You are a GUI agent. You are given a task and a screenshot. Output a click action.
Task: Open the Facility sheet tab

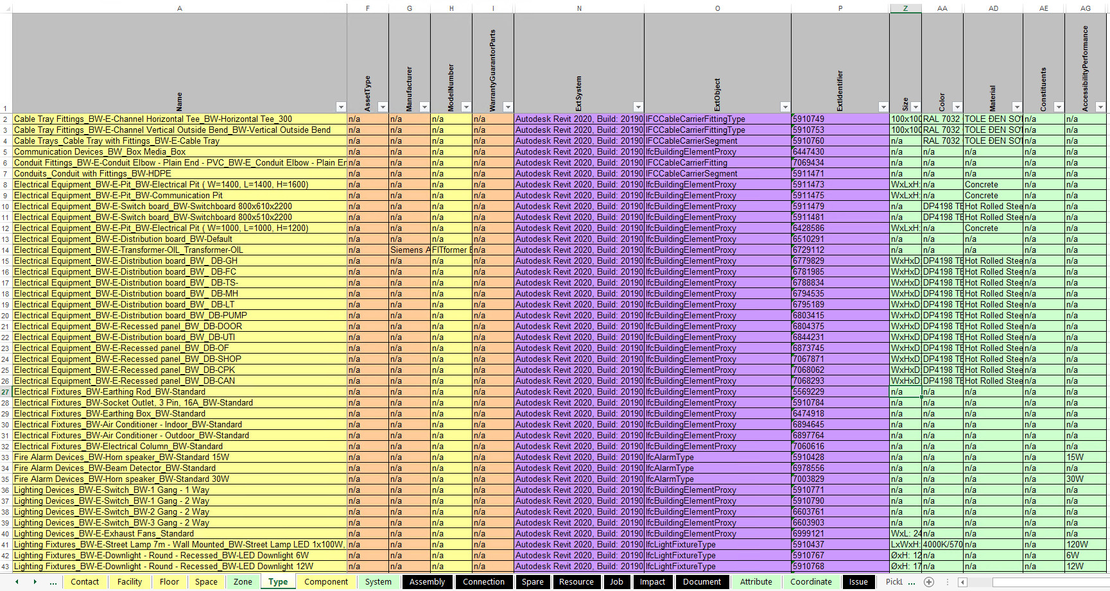(x=130, y=581)
